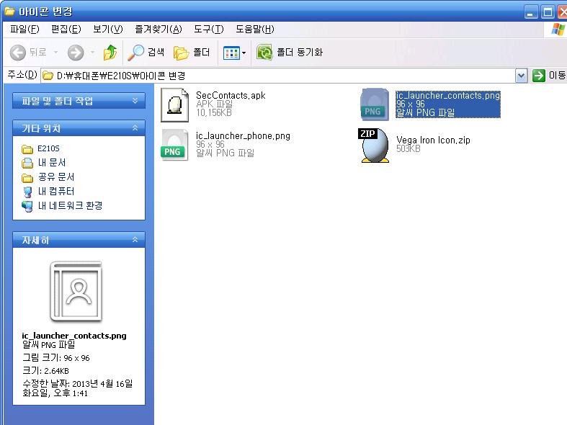Open the File (파일) menu

point(24,30)
